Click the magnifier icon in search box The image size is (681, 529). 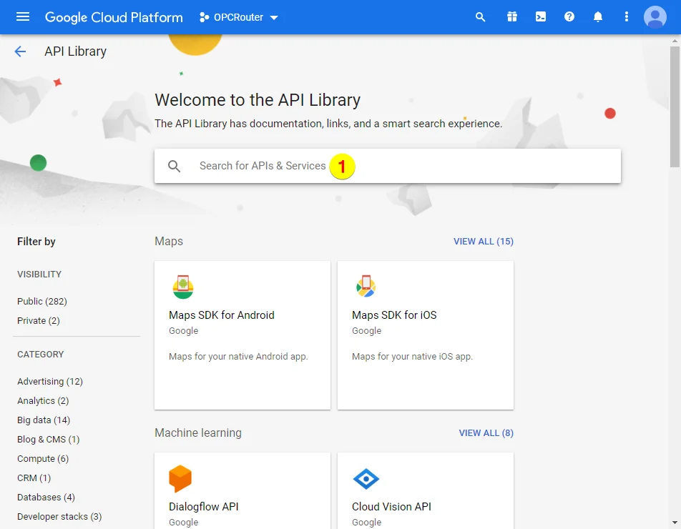[174, 167]
